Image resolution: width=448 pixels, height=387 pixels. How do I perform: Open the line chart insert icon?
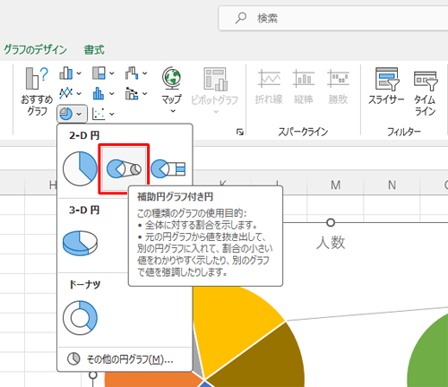(x=65, y=93)
